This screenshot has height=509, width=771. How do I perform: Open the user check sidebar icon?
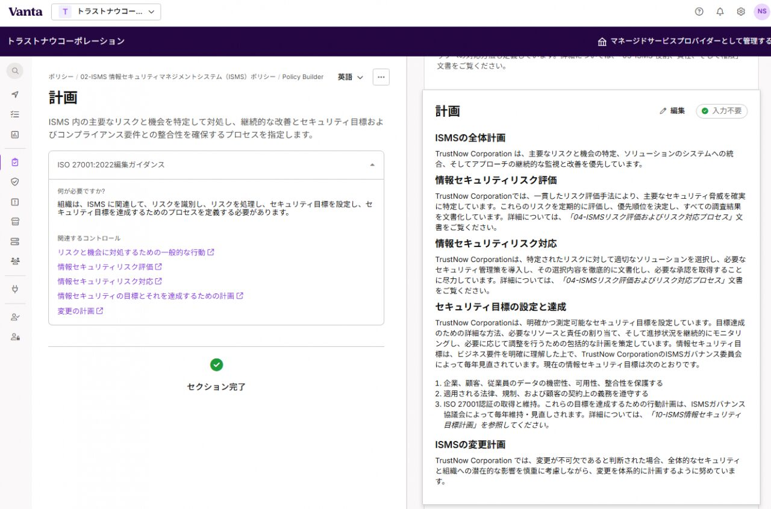15,317
